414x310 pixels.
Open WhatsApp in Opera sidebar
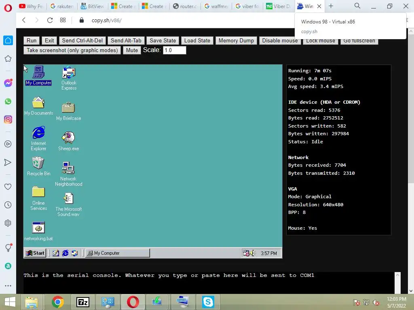(x=8, y=101)
